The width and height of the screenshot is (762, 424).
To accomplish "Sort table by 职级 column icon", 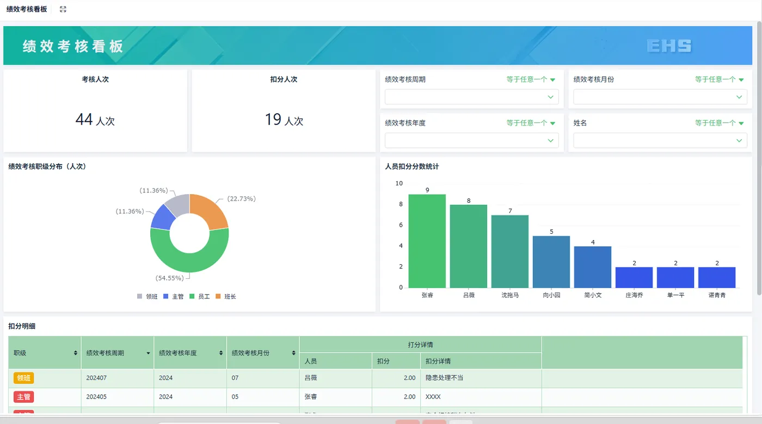I will pos(76,353).
